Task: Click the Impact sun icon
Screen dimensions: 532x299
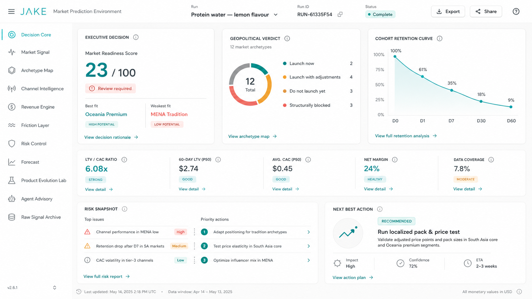Action: click(x=337, y=263)
